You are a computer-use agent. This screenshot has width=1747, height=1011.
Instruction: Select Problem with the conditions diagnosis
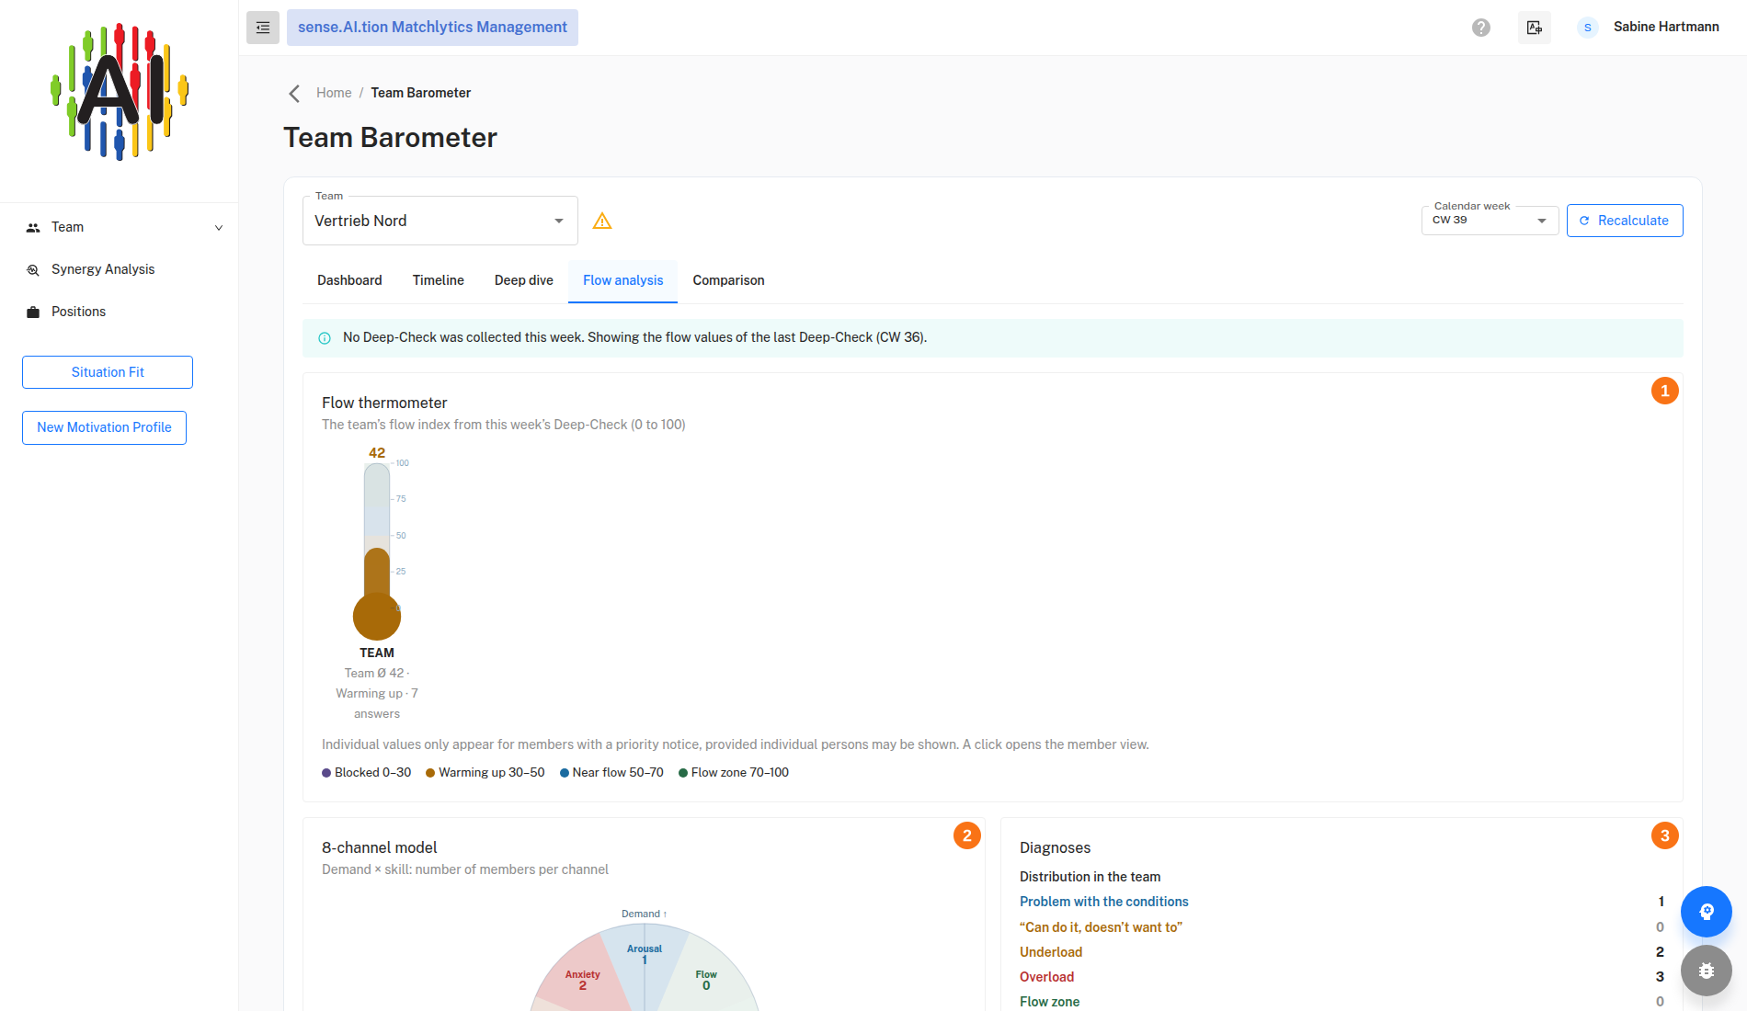click(x=1104, y=902)
